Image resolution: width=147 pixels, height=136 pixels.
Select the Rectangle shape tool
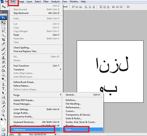click(3, 97)
